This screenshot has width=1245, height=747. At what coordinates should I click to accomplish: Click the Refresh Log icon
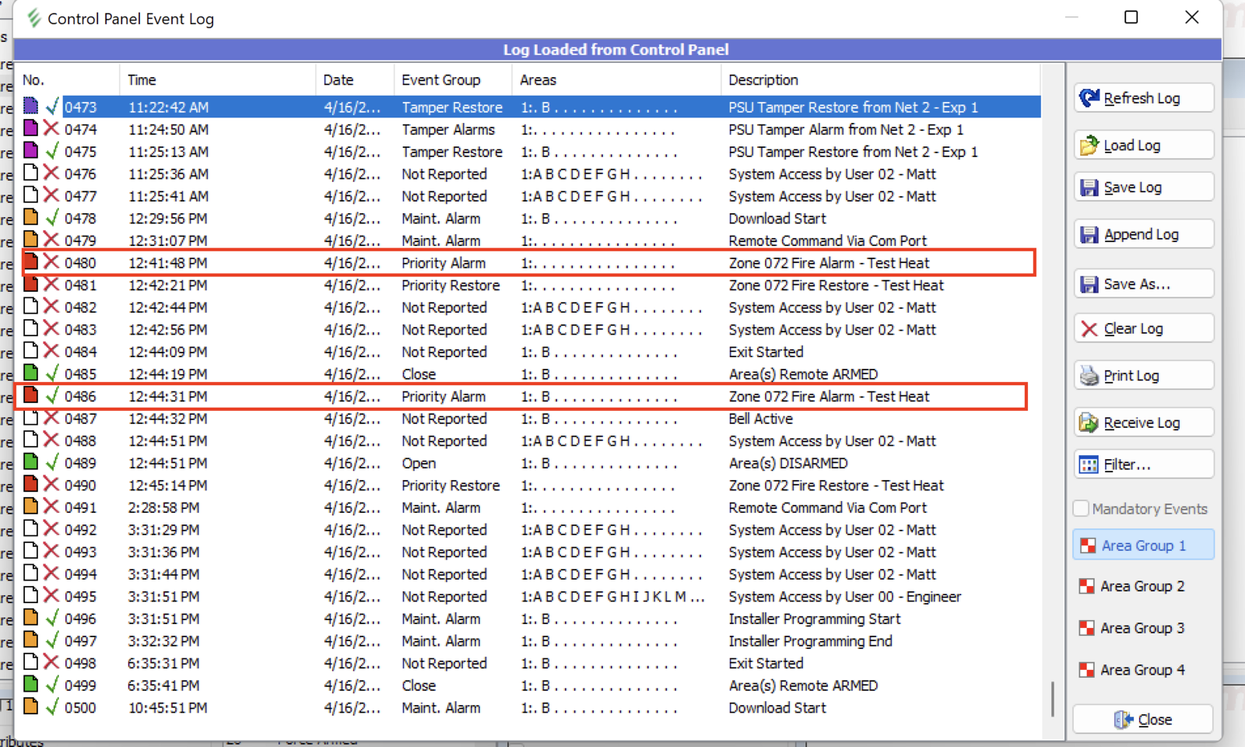point(1089,98)
